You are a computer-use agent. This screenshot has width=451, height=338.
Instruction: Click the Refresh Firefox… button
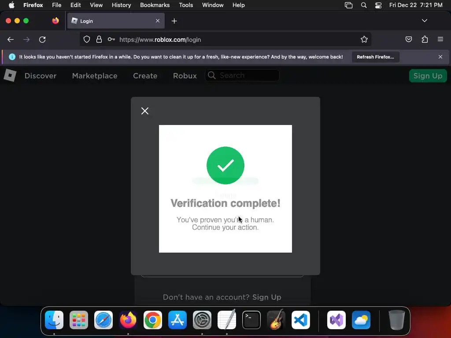click(375, 57)
